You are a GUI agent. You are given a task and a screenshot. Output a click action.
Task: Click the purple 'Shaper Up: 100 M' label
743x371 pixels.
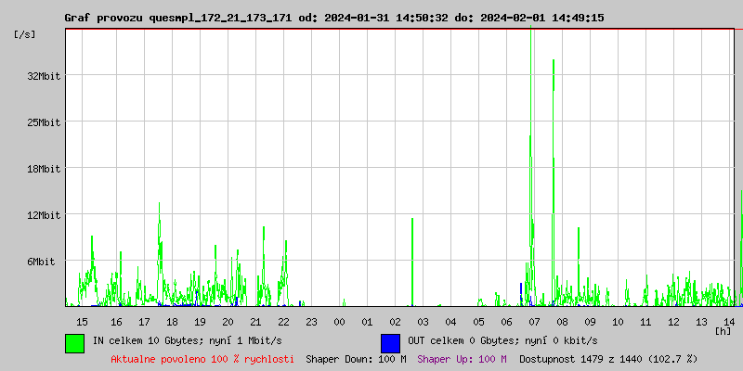(x=462, y=358)
